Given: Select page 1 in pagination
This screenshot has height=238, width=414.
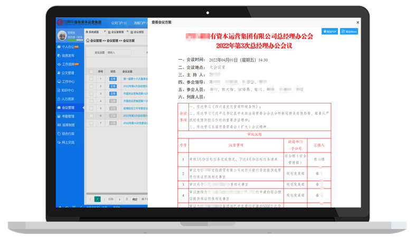Looking at the screenshot, I should pyautogui.click(x=97, y=199).
